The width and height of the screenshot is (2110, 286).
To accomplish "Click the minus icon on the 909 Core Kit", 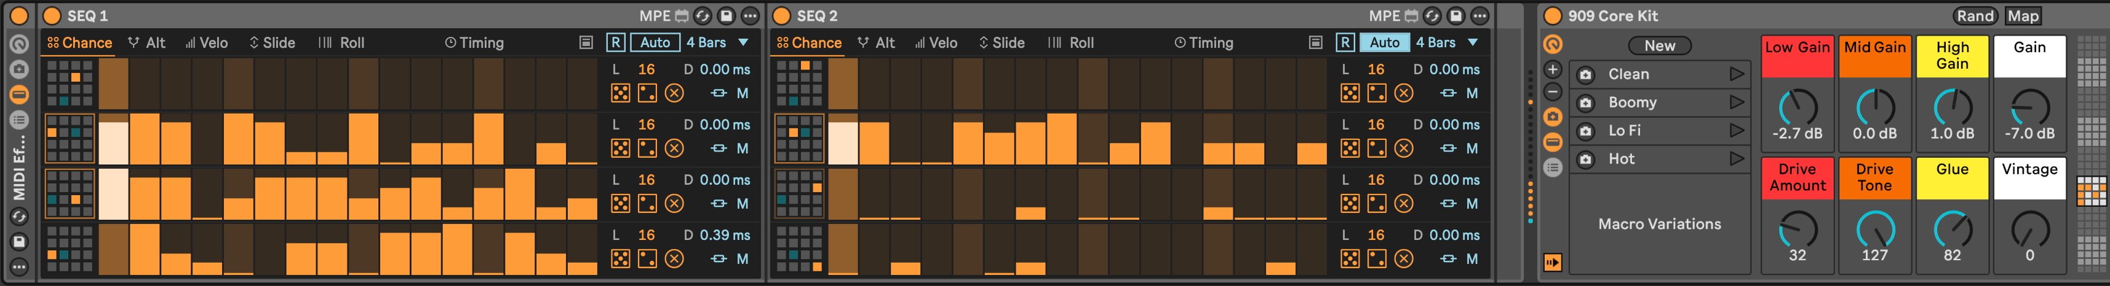I will 1552,92.
